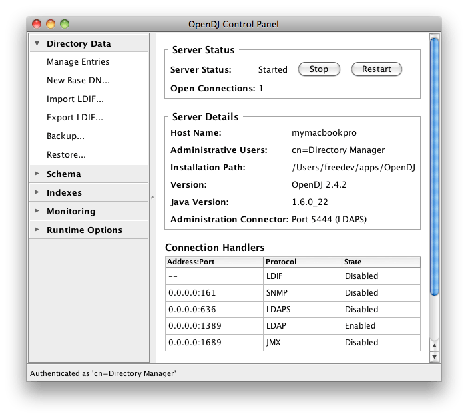This screenshot has width=468, height=418.
Task: Expand the Monitoring section triangle
Action: pos(37,210)
